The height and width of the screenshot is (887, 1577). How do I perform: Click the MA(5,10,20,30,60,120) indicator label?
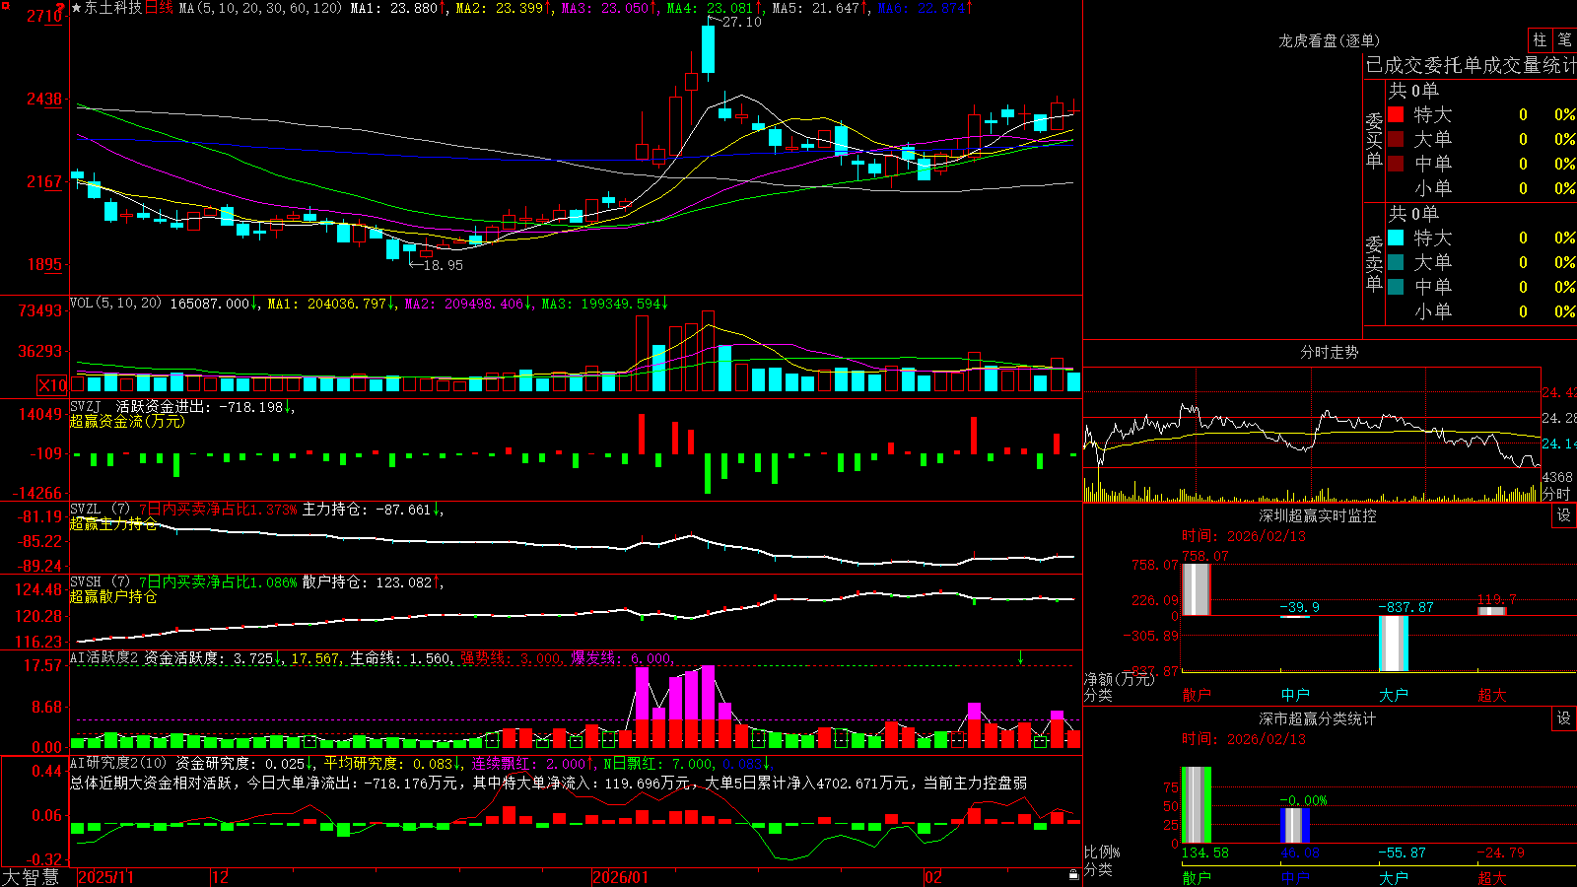pos(260,8)
